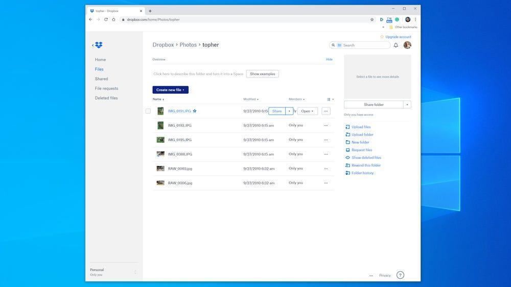Open Privacy link in footer
Viewport: 511px width, 287px height.
(385, 276)
